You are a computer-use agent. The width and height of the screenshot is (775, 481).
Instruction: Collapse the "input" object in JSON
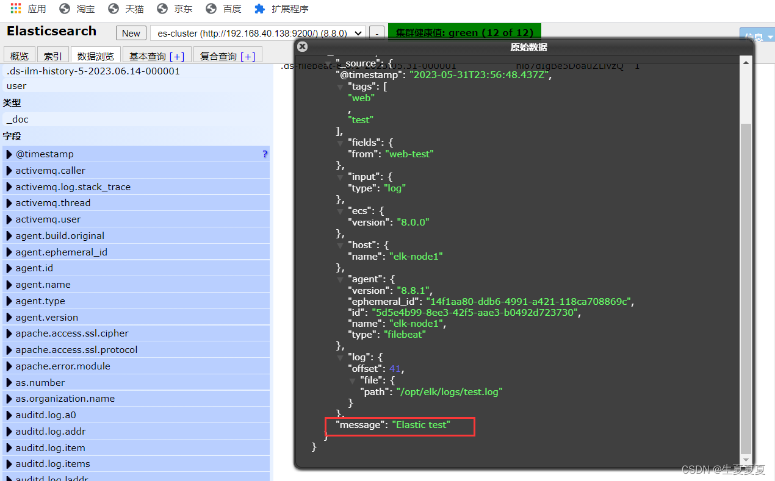(x=341, y=177)
